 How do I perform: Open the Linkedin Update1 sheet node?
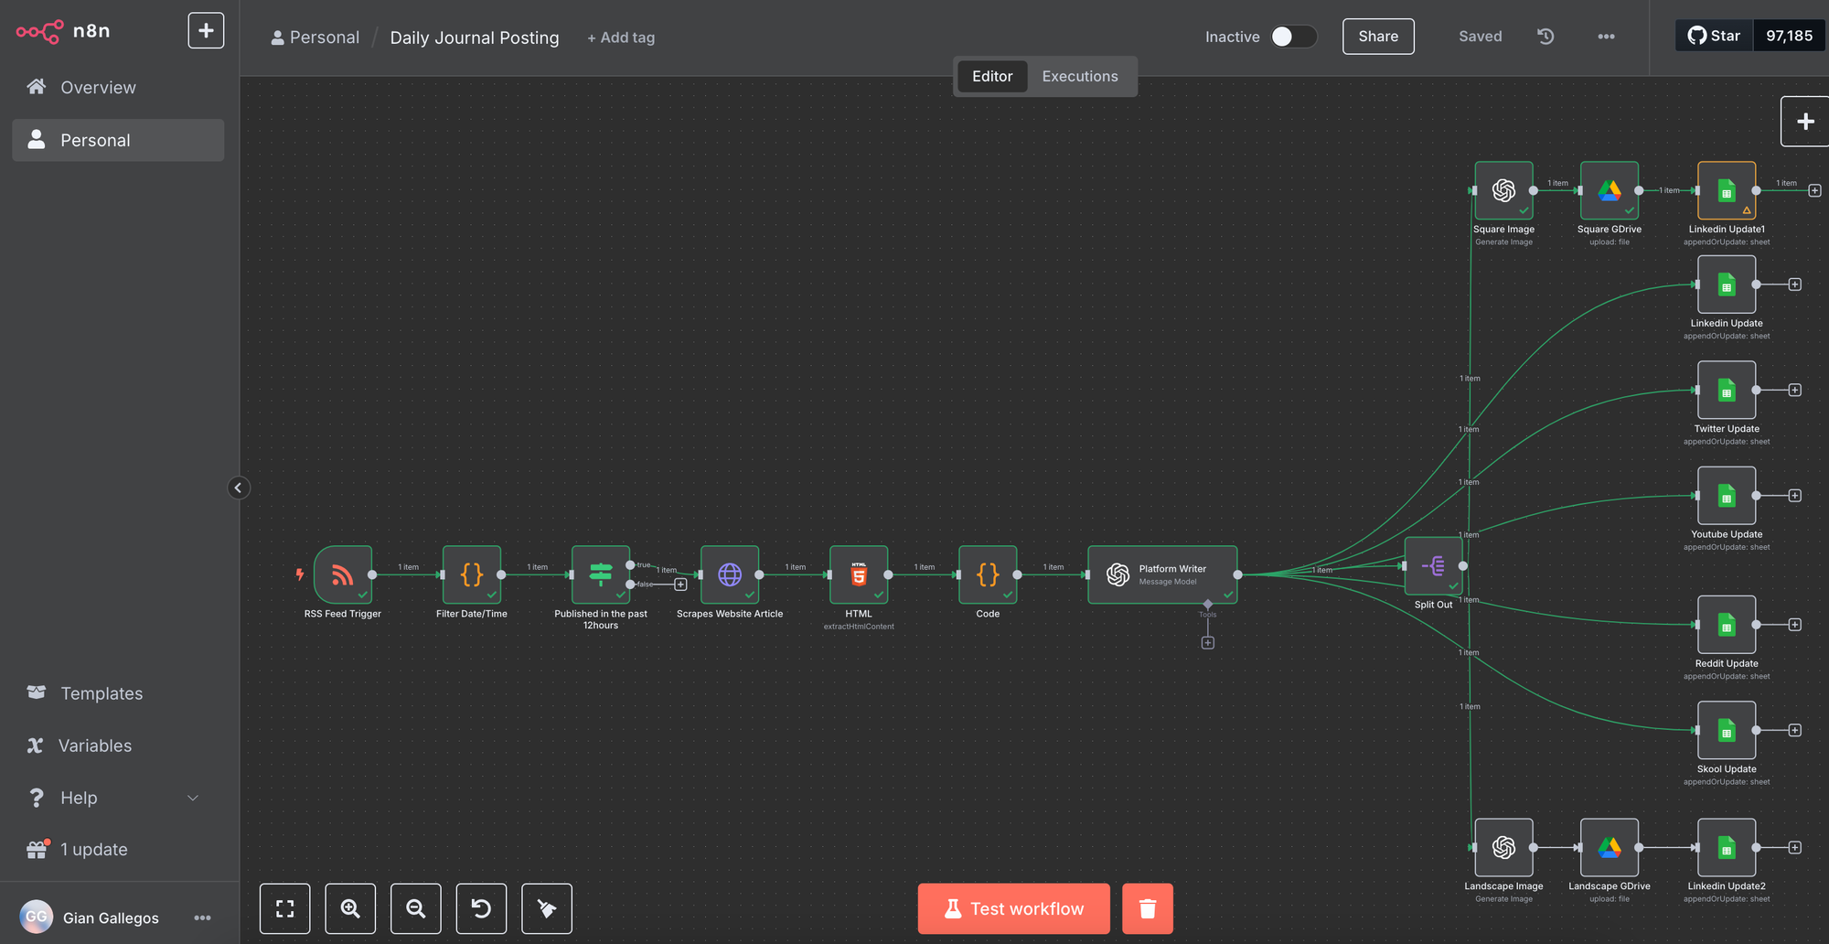[x=1727, y=190]
